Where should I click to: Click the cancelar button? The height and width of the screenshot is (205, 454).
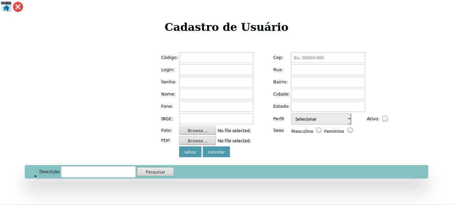pos(216,152)
